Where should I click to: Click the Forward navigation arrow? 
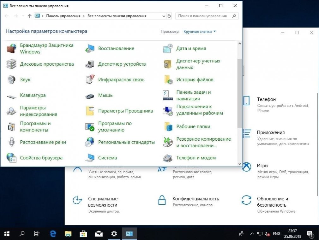pyautogui.click(x=16, y=16)
